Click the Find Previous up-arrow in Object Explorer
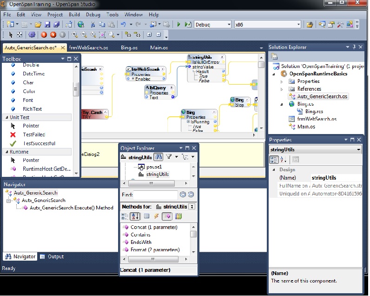This screenshot has height=296, width=370. (191, 195)
